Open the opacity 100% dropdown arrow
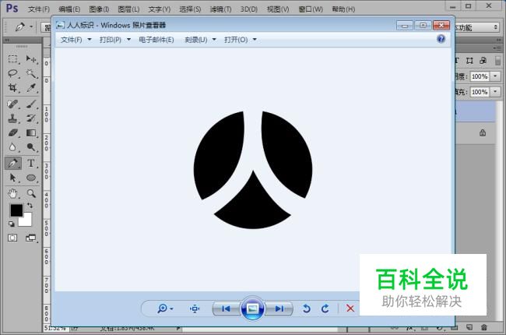506x335 pixels. [x=495, y=76]
